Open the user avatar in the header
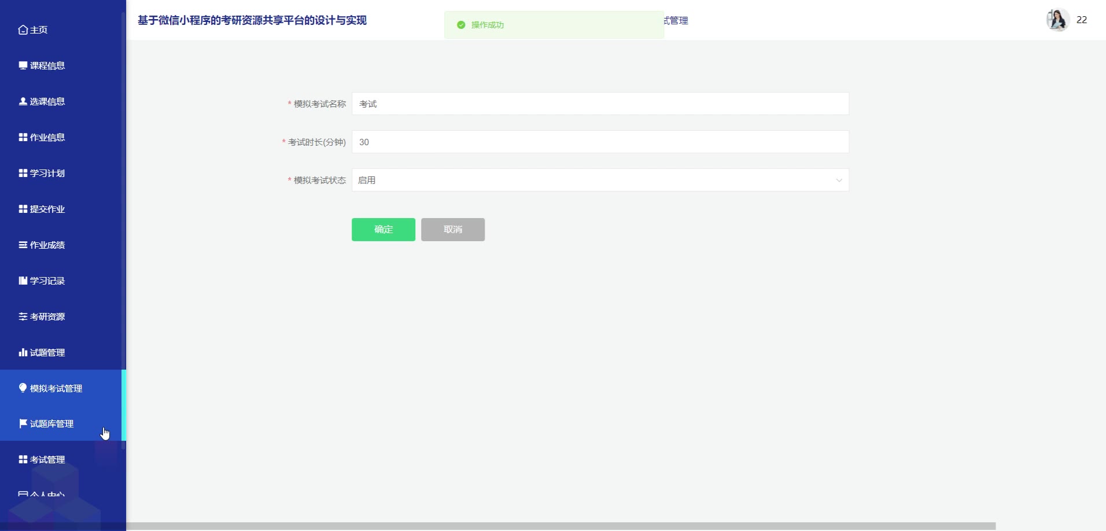The image size is (1106, 531). pyautogui.click(x=1057, y=20)
